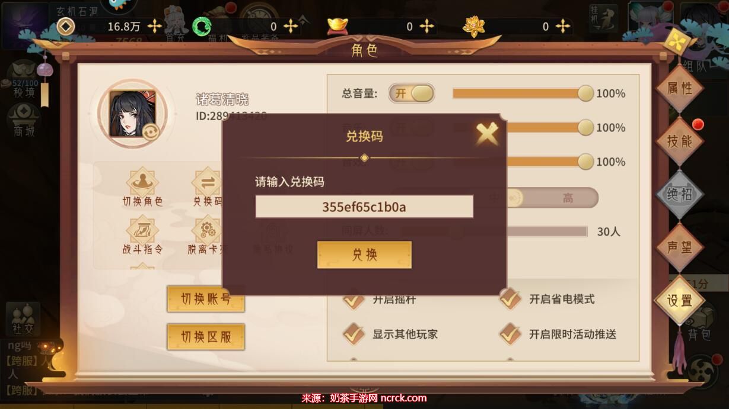Toggle the 总音量 master volume switch
The height and width of the screenshot is (409, 729).
(412, 94)
